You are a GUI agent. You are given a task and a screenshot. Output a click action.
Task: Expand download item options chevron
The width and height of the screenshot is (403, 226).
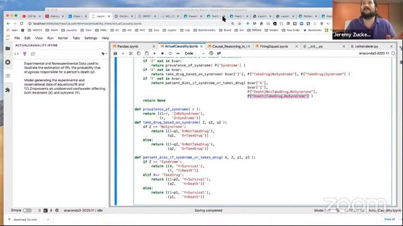48,220
